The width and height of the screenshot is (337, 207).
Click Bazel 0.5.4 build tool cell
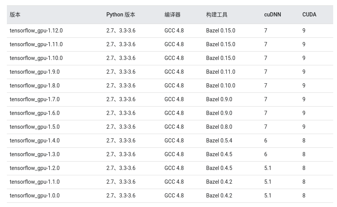point(219,141)
